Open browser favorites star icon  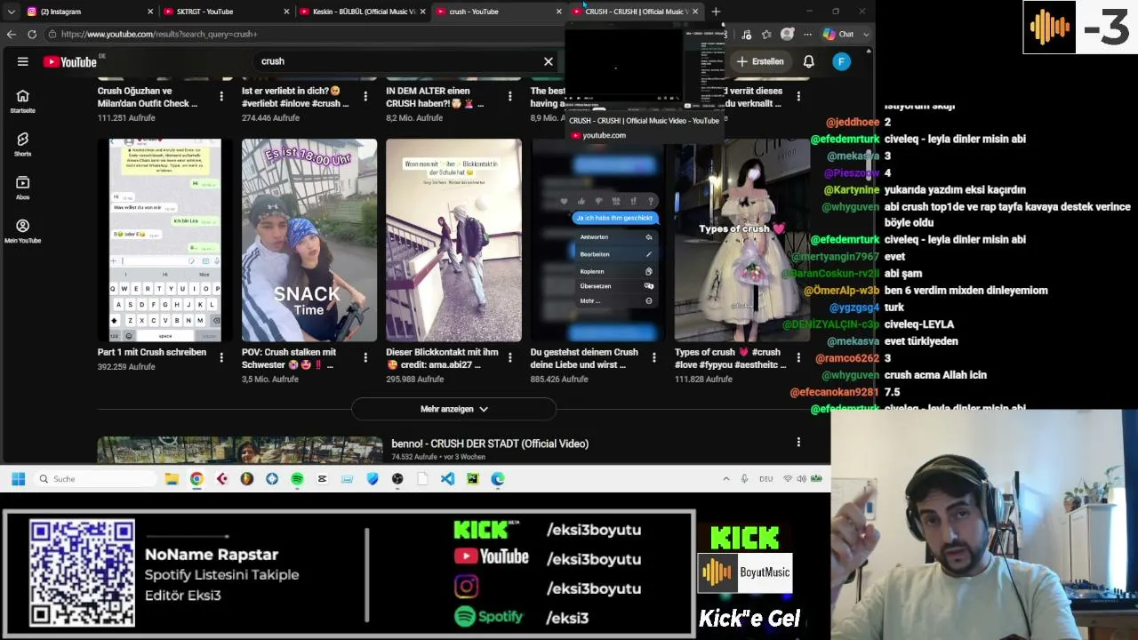pyautogui.click(x=766, y=34)
